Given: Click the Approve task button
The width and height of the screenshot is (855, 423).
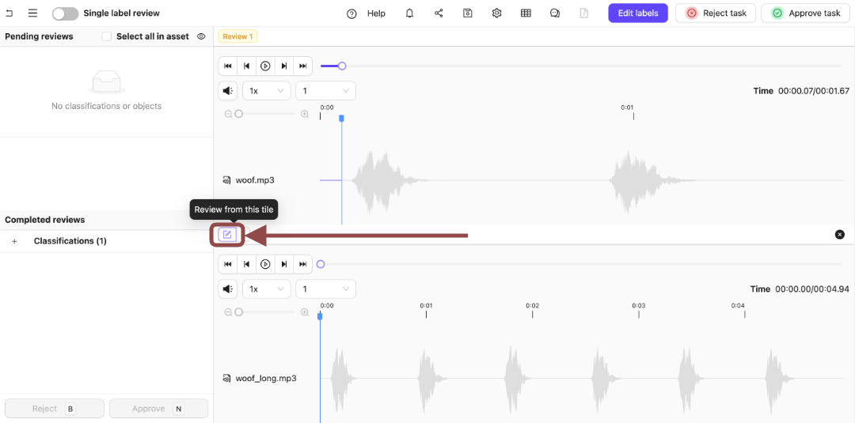Looking at the screenshot, I should [807, 13].
